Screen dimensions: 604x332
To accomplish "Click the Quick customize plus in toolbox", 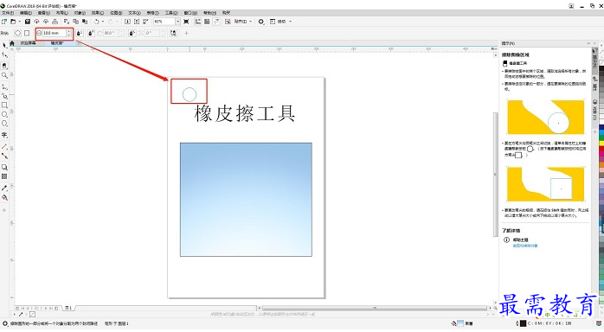I will click(x=4, y=210).
